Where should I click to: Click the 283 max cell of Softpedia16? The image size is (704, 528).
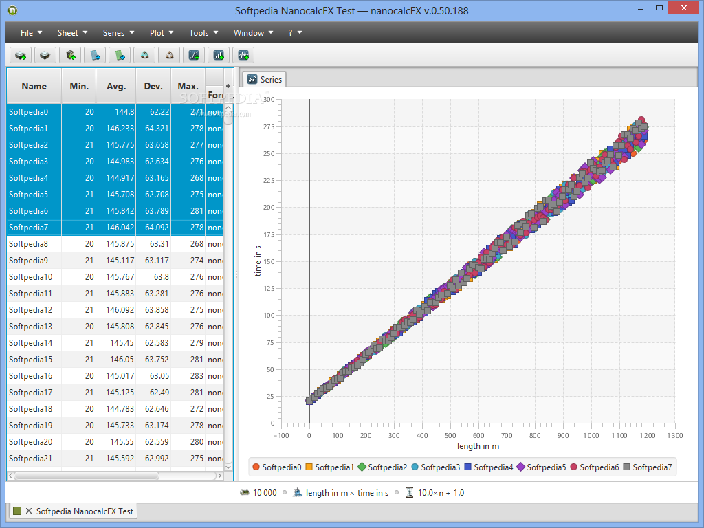[188, 376]
